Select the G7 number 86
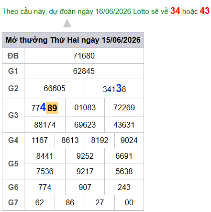Image resolution: width=211 pixels, height=212 pixels. (x=70, y=202)
